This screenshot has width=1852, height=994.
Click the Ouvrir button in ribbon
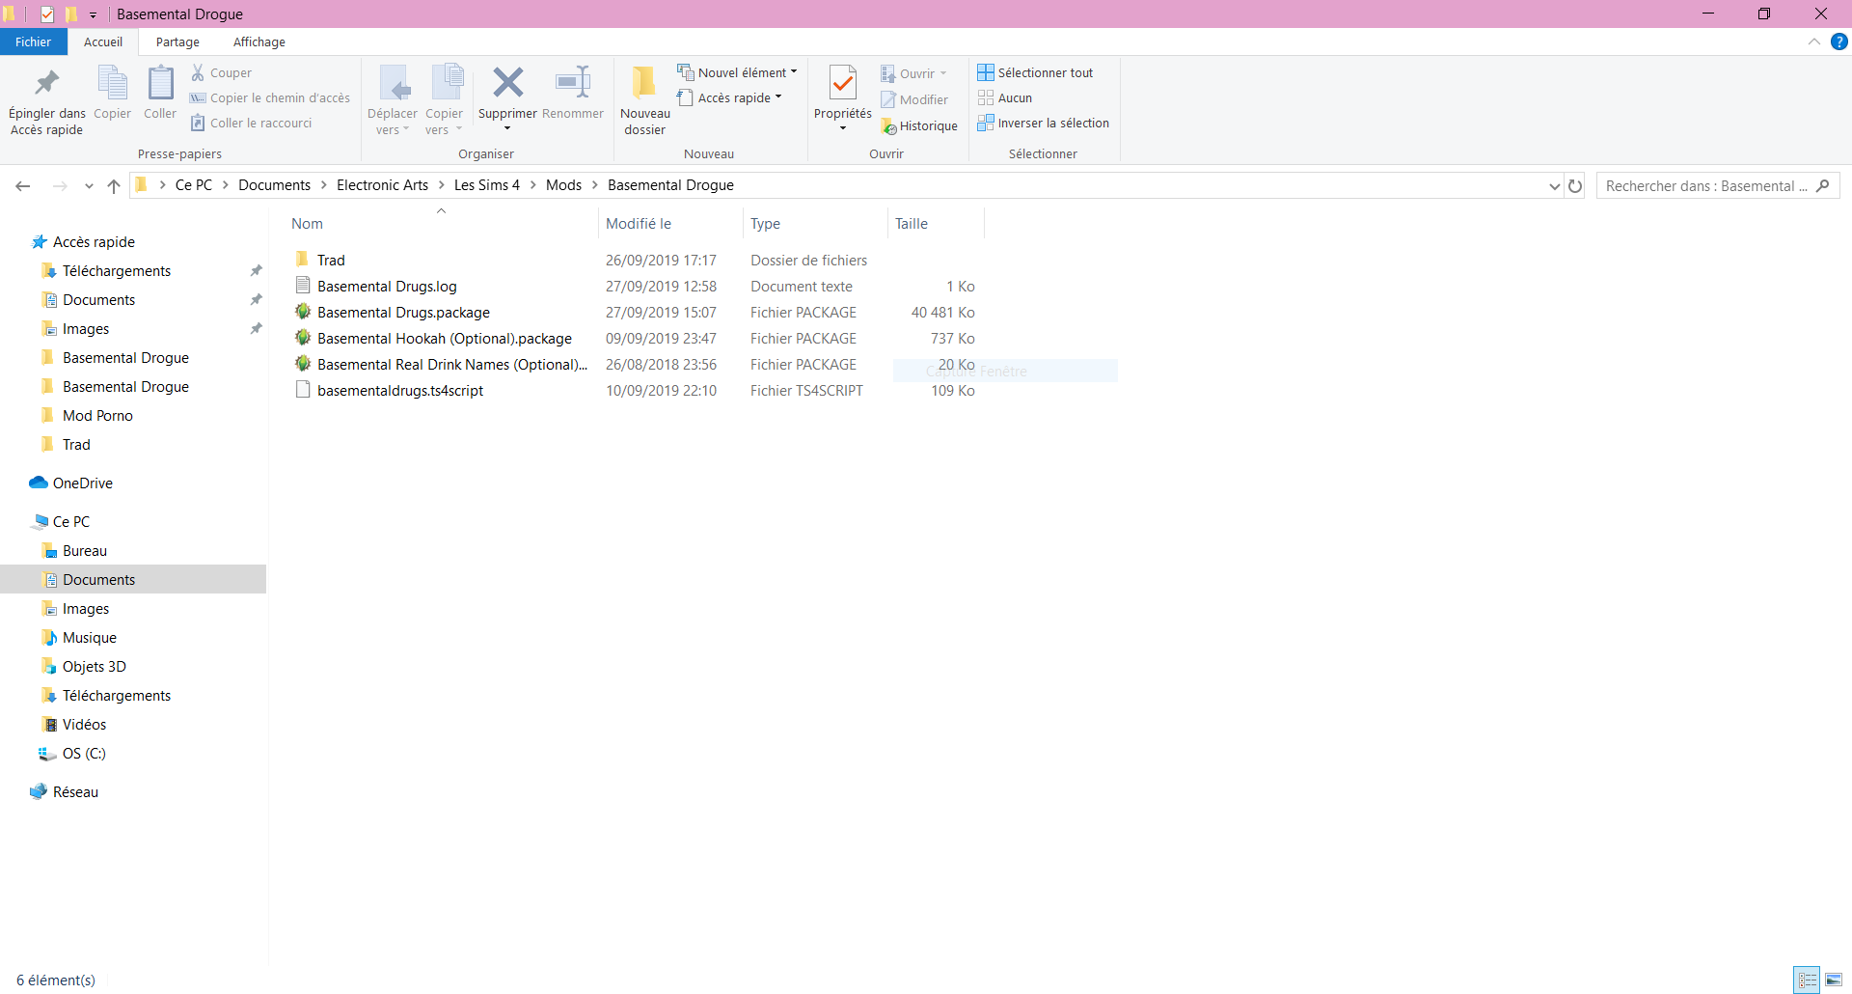click(x=913, y=73)
